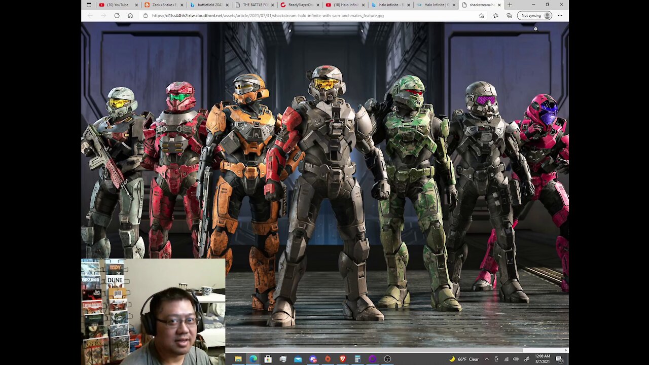Open the Collections panel
This screenshot has height=365, width=649.
509,16
